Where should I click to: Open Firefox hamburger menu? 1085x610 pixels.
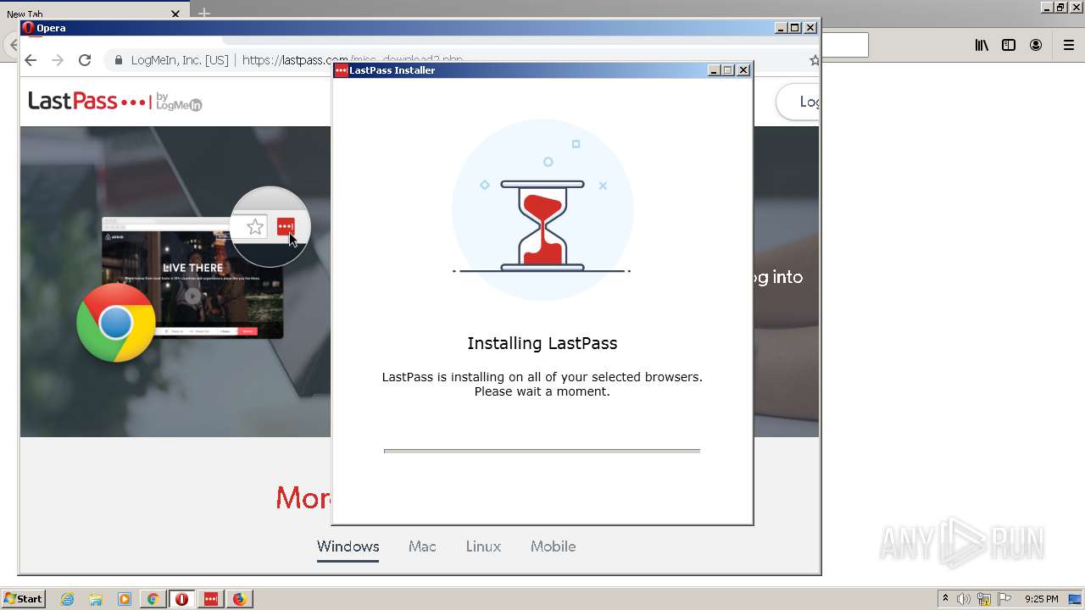(x=1069, y=46)
